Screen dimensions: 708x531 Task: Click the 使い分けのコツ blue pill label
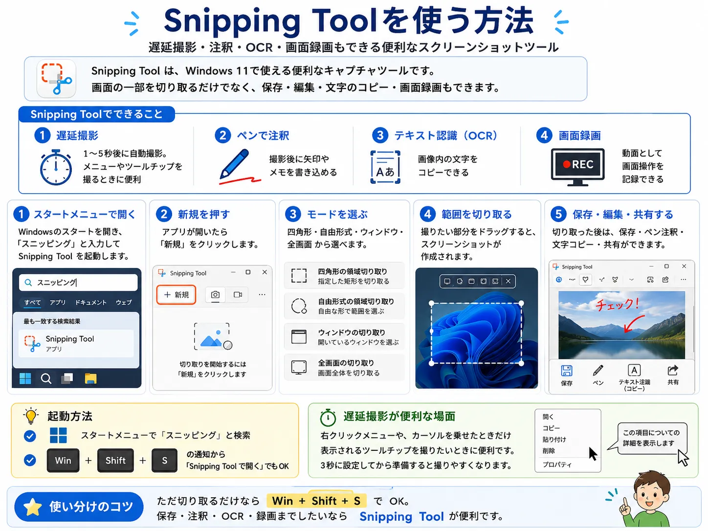pyautogui.click(x=79, y=507)
